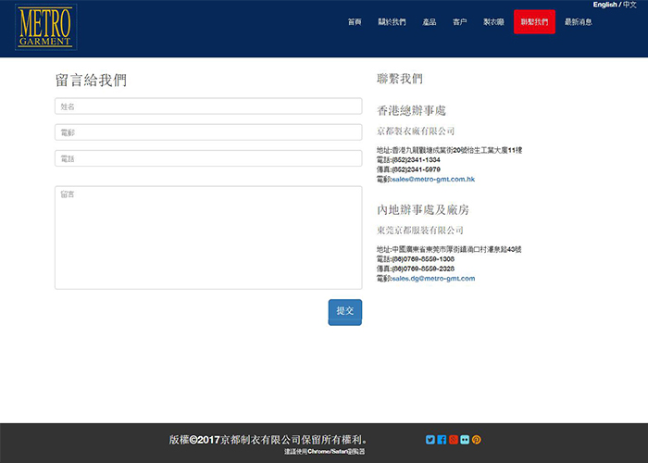
Task: Switch language to 中文
Action: tap(630, 5)
